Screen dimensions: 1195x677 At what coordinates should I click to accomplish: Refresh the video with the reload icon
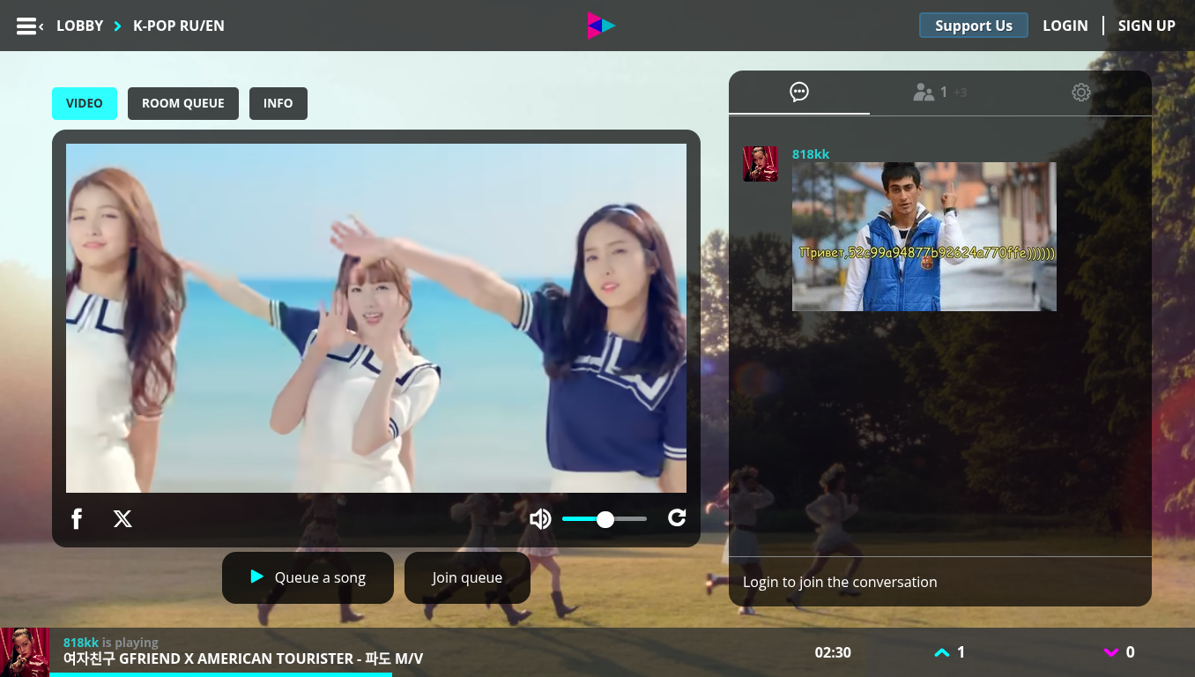pos(677,518)
